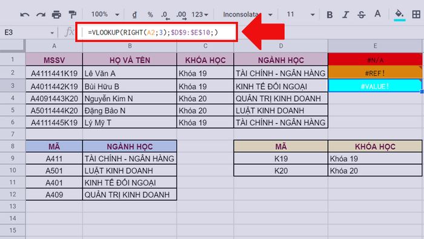Select lookup code A409
Screen dimensions: 424x239
[54, 194]
